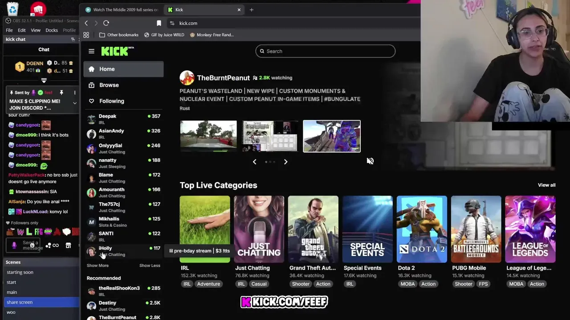The height and width of the screenshot is (320, 570).
Task: Go to Kick Home in sidebar
Action: (123, 69)
